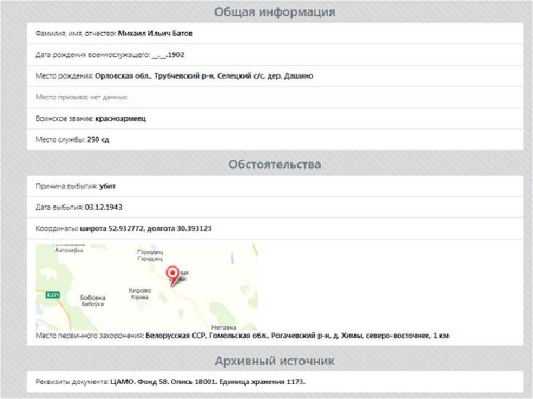The image size is (533, 399).
Task: Select the birth date value 1902
Action: [x=176, y=55]
